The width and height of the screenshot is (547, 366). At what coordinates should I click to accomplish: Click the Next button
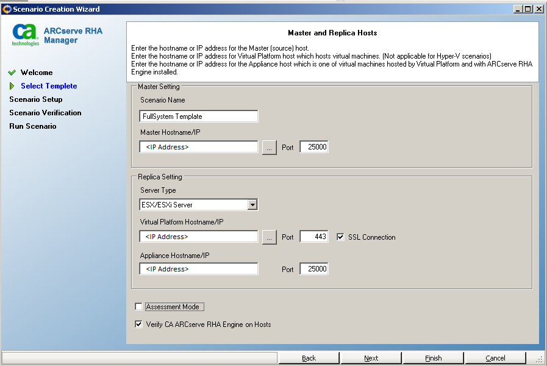coord(371,358)
